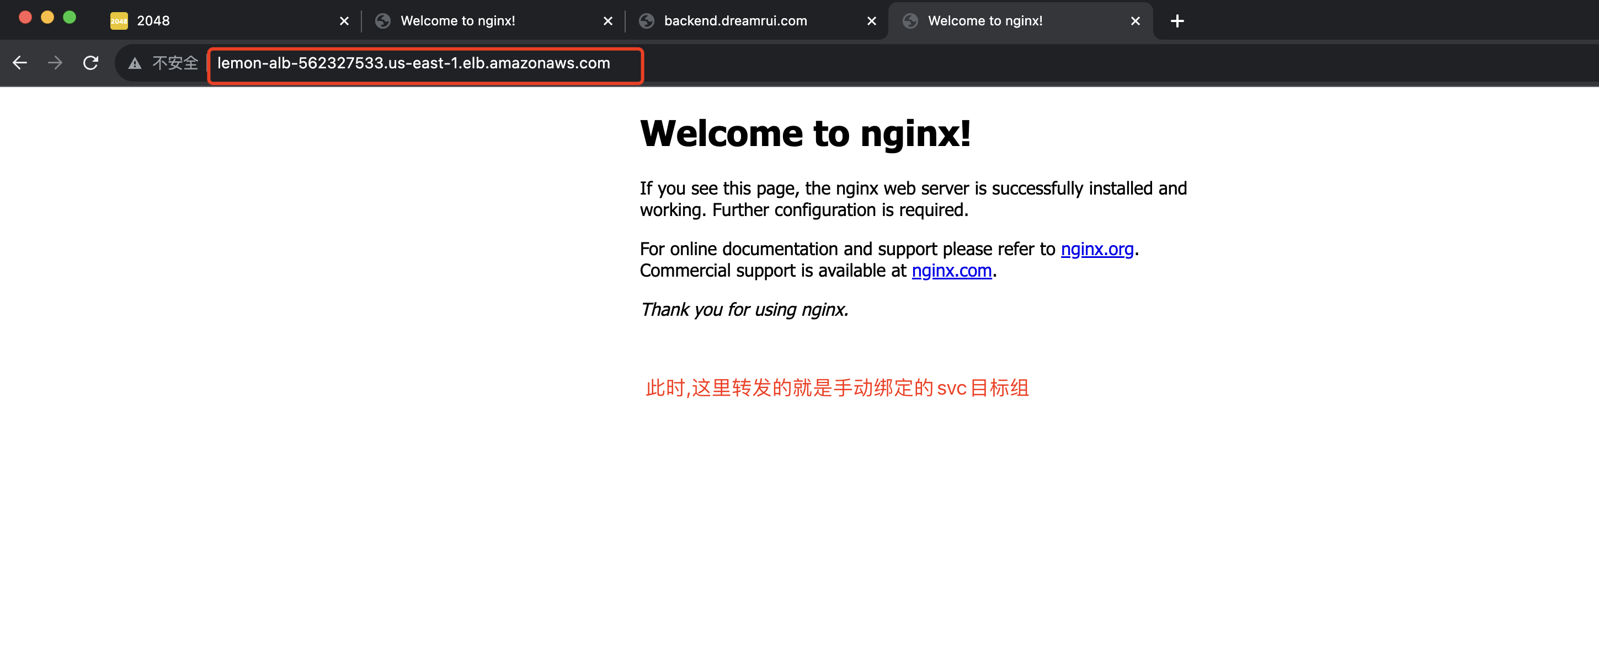Screen dimensions: 1599x647
Task: Close the active Welcome to nginx tab
Action: pos(1136,21)
